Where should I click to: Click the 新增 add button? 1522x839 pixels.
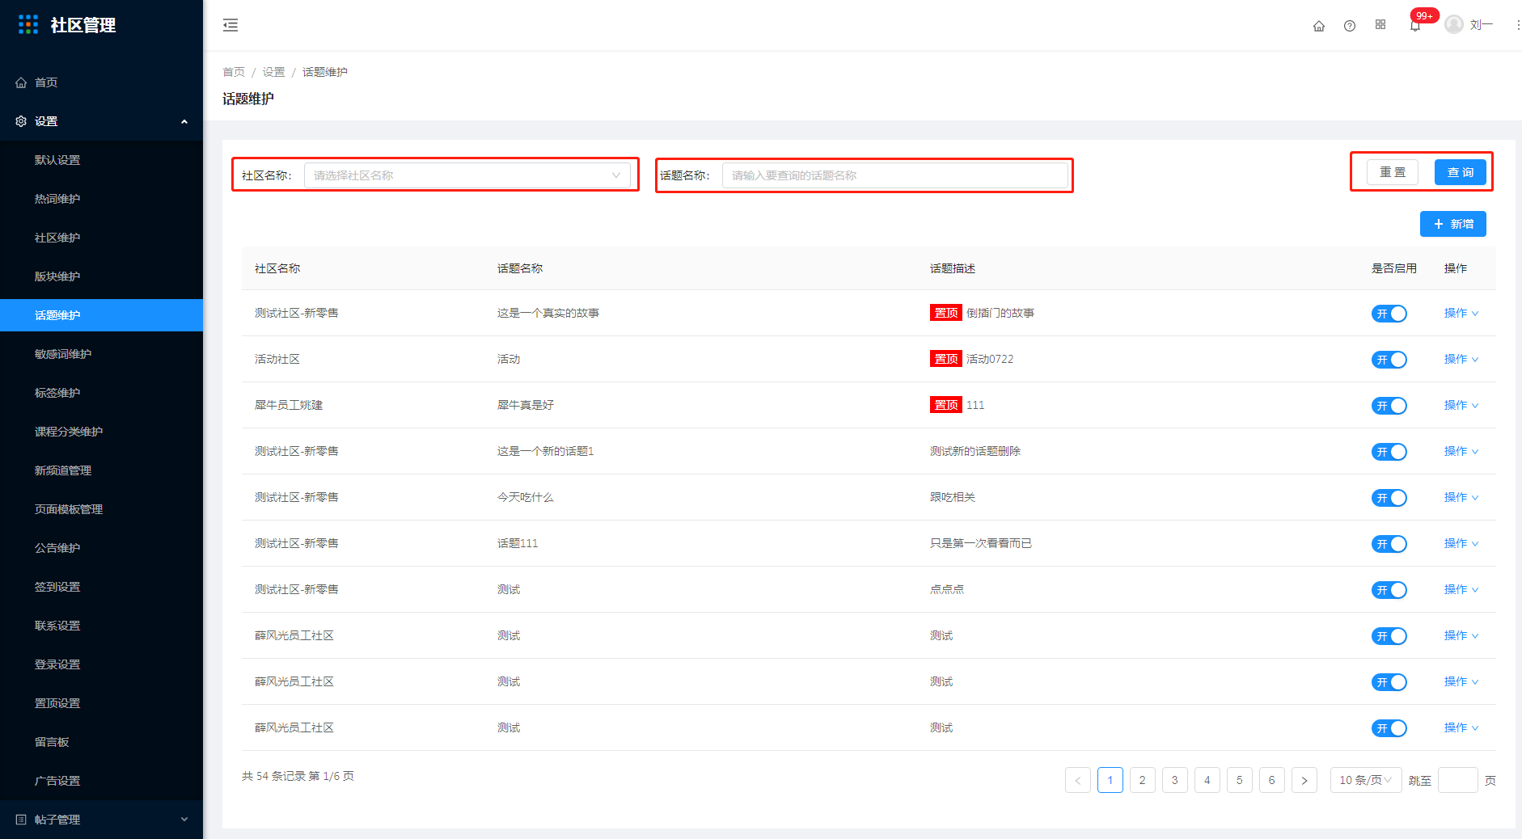click(1453, 224)
